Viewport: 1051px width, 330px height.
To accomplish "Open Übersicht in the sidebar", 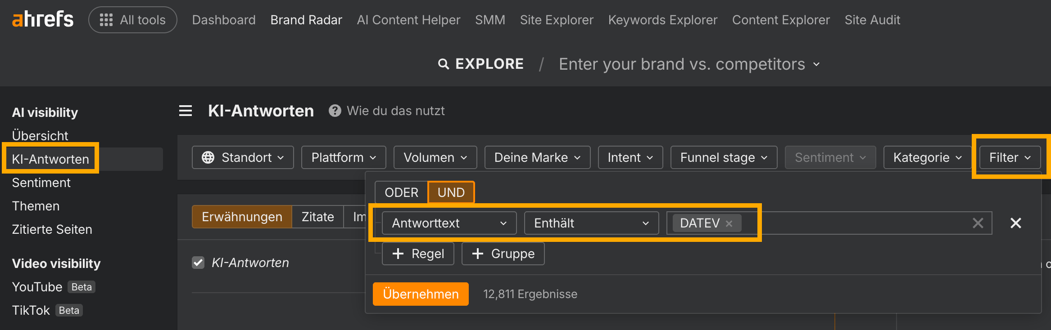I will coord(40,136).
